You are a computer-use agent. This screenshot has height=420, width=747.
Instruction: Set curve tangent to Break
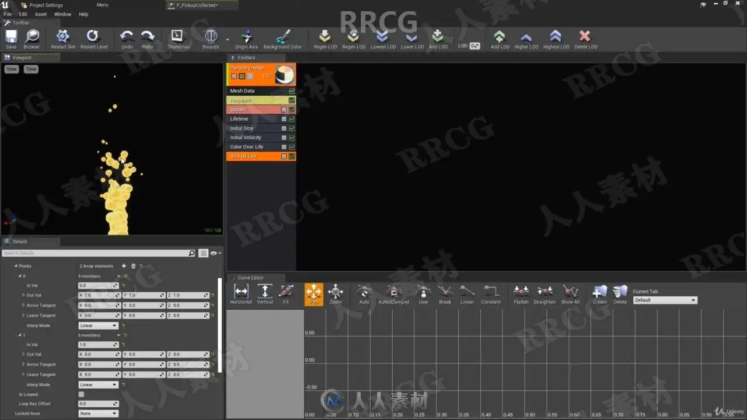click(x=445, y=295)
